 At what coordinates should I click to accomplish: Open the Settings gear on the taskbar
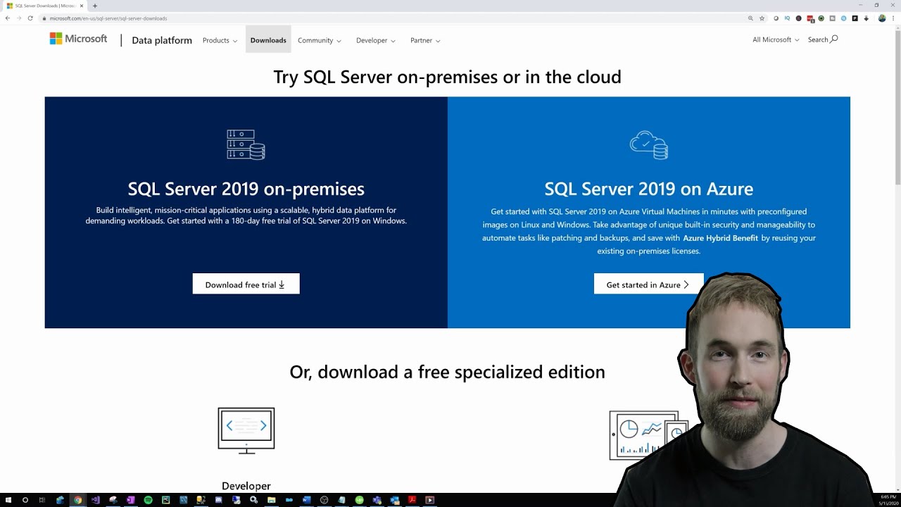253,500
